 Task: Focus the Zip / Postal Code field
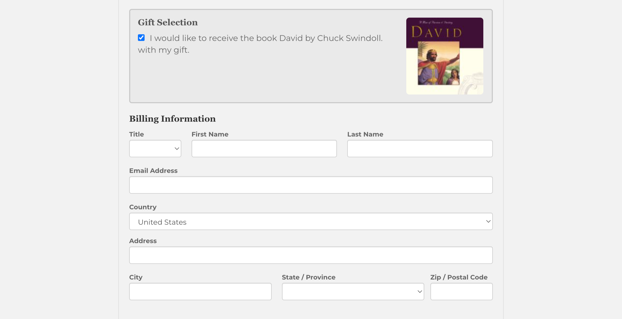461,292
